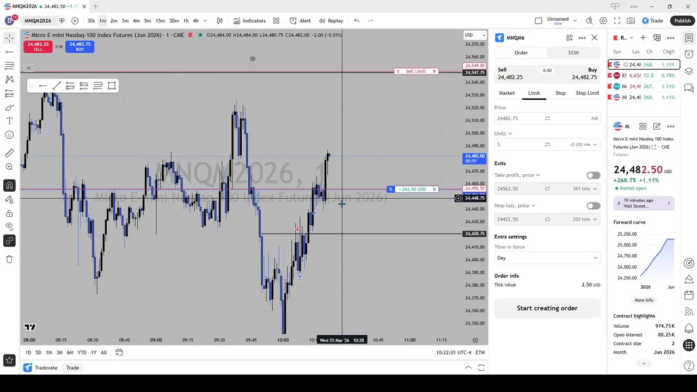
Task: Enable the Stop loss toggle
Action: click(x=593, y=206)
